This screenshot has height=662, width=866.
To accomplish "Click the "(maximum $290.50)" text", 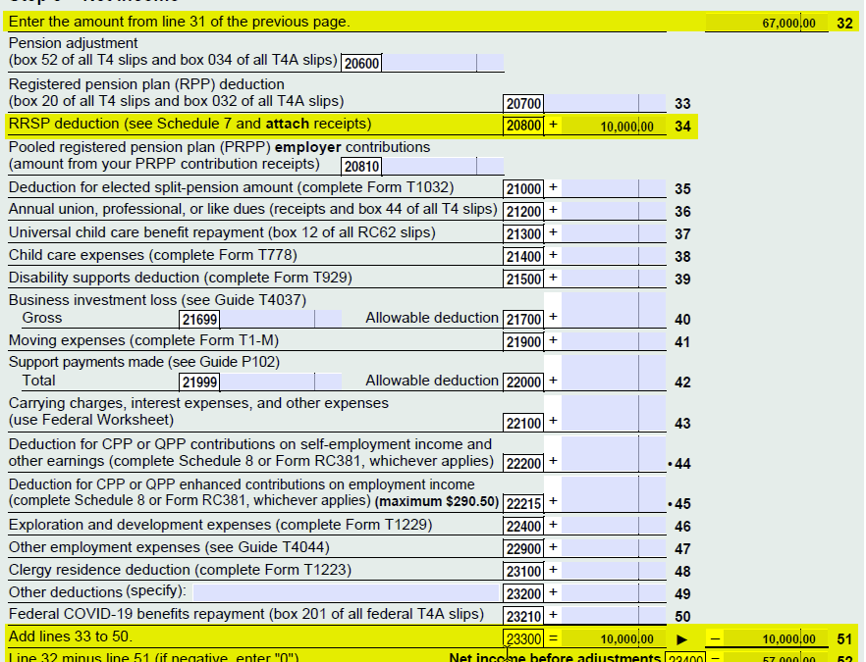I will [437, 501].
